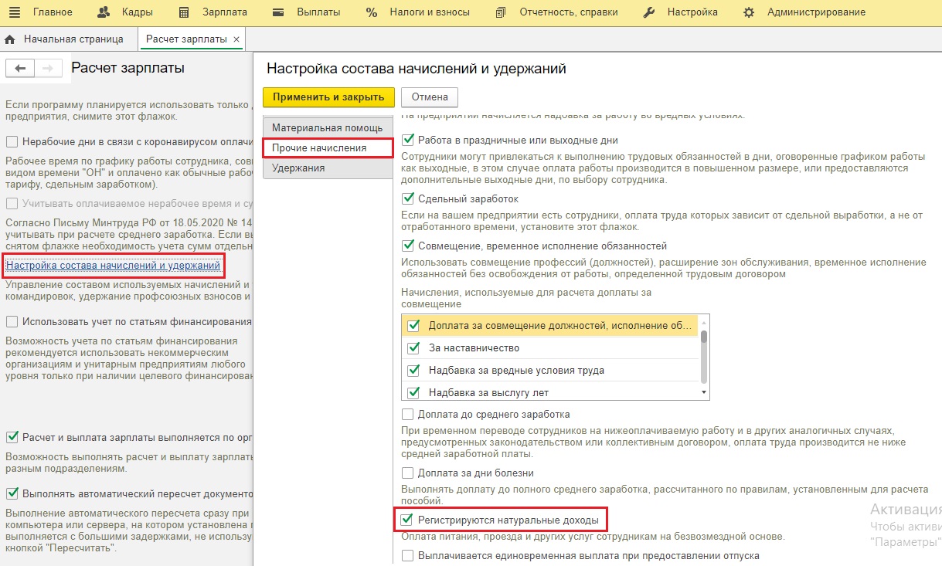Toggle Расчет и выплата зарплаты выполняется checkbox
Viewport: 942px width, 566px height.
point(12,437)
